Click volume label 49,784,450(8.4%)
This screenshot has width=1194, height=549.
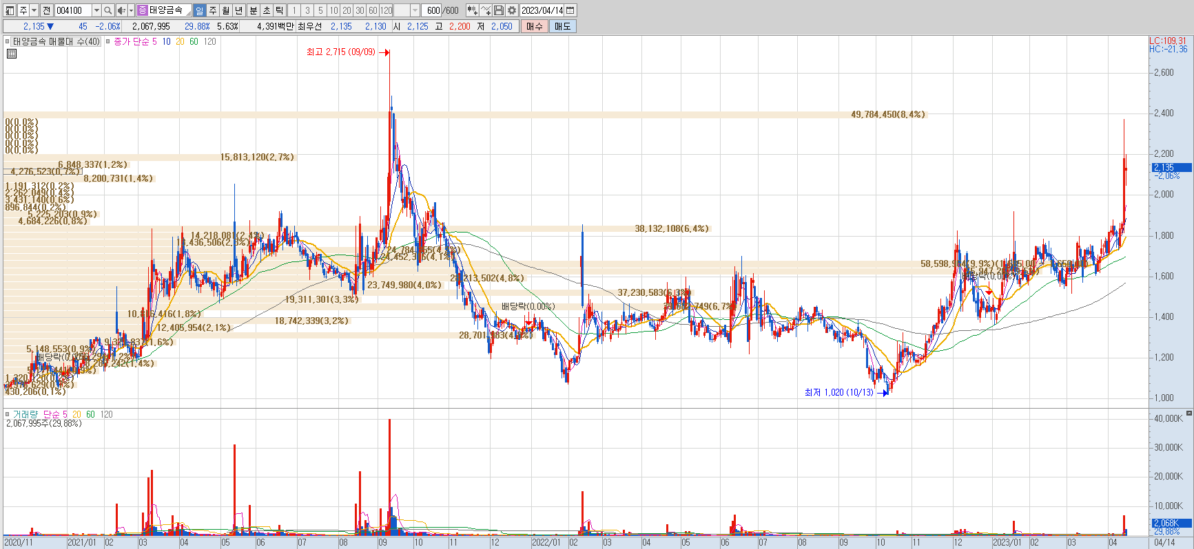click(x=888, y=114)
